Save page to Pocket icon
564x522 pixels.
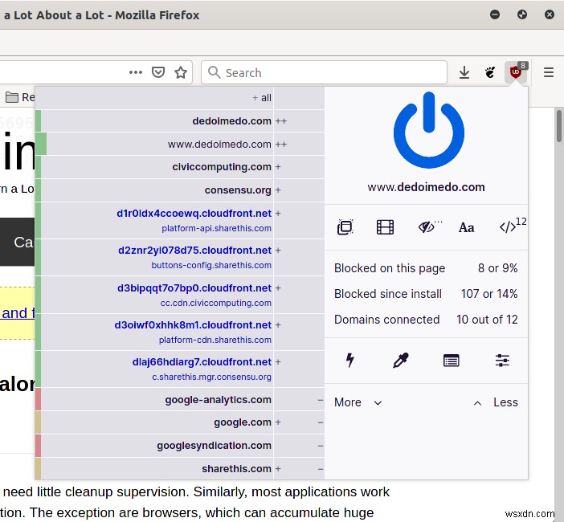pos(158,72)
